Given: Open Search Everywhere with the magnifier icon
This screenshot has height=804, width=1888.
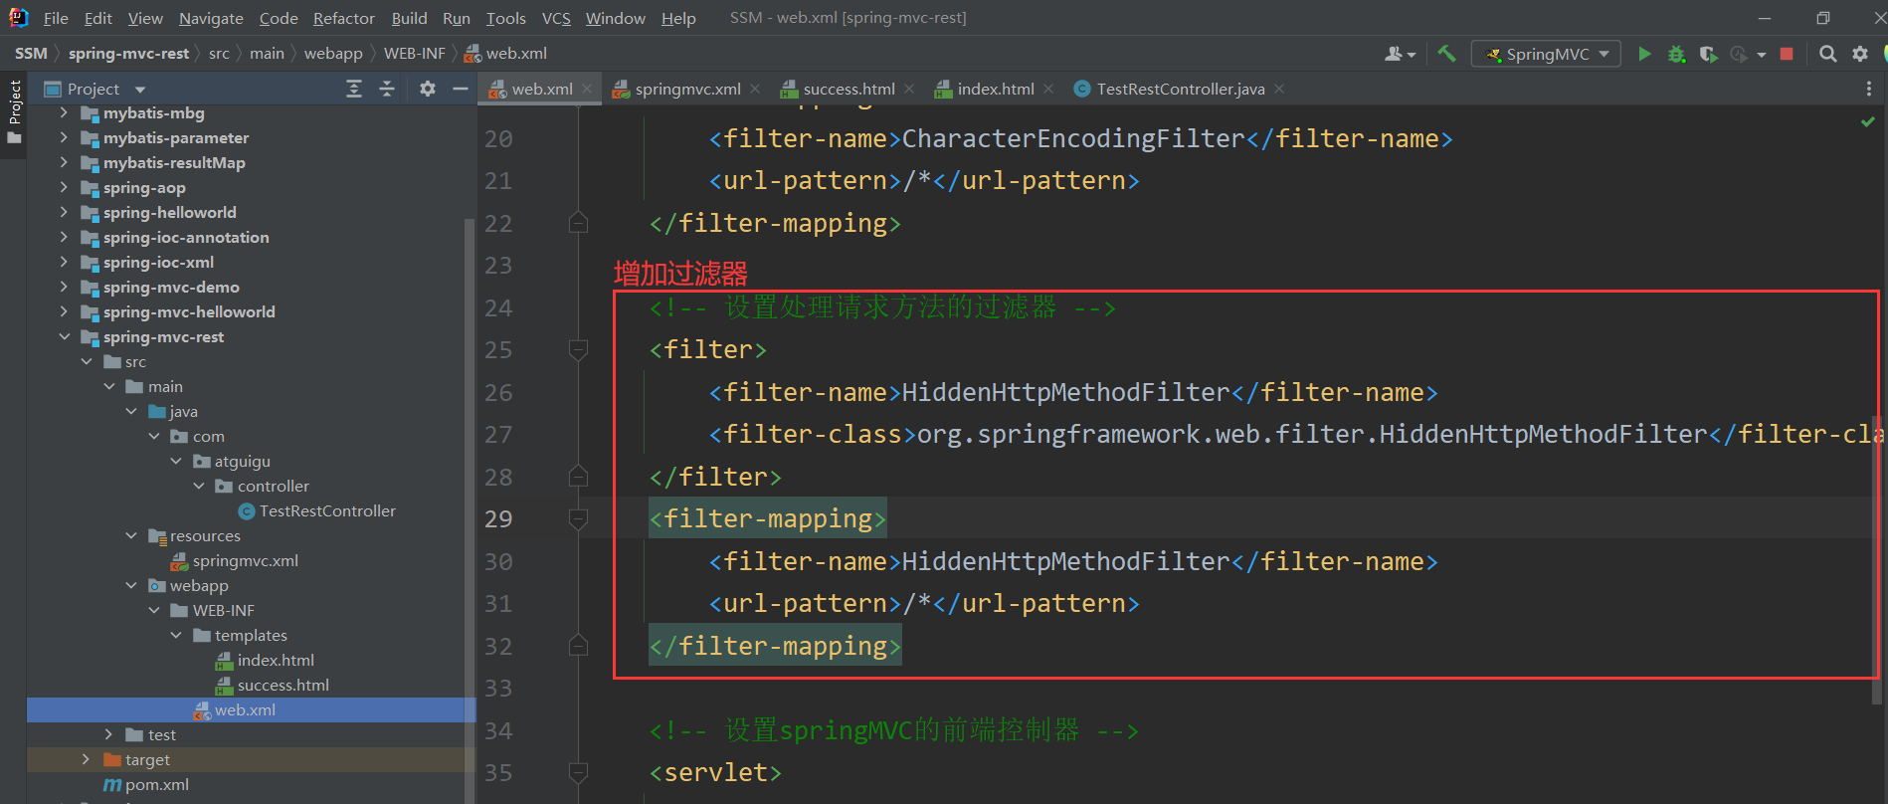Looking at the screenshot, I should coord(1827,54).
